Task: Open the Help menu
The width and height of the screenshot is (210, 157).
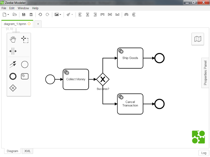Action: pyautogui.click(x=35, y=8)
